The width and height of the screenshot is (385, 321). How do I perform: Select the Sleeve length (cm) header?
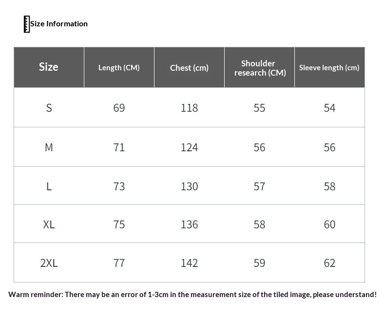pos(329,68)
